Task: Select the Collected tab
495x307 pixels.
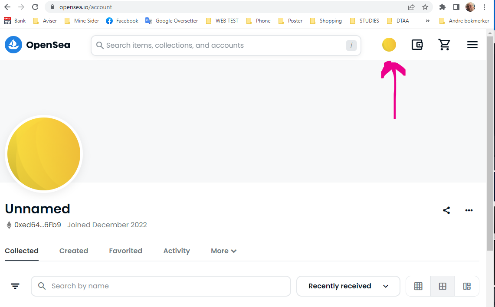Action: pos(21,251)
